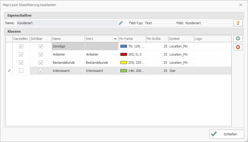Select the Star symbol cell for Interessent
248x142 pixels.
[x=181, y=71]
